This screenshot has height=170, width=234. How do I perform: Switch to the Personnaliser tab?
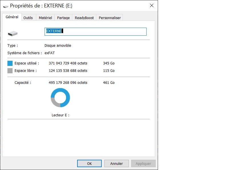point(110,18)
